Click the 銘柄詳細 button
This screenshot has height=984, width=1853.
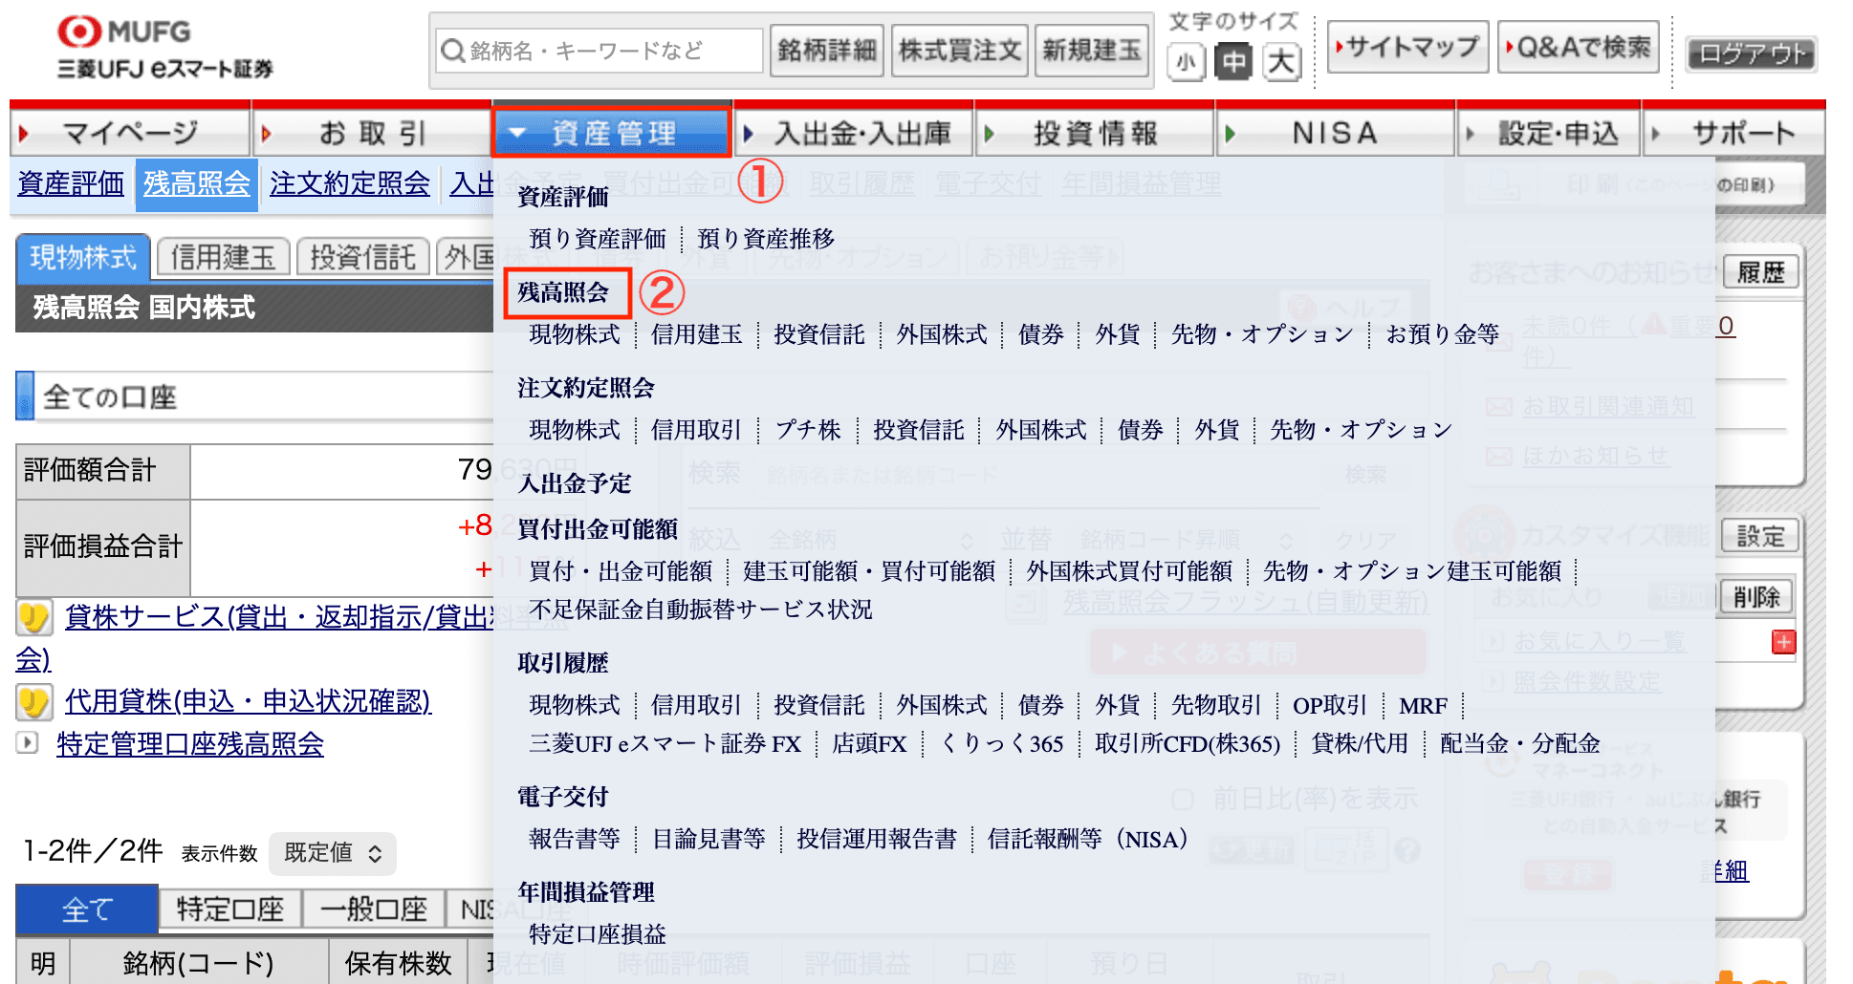coord(827,51)
